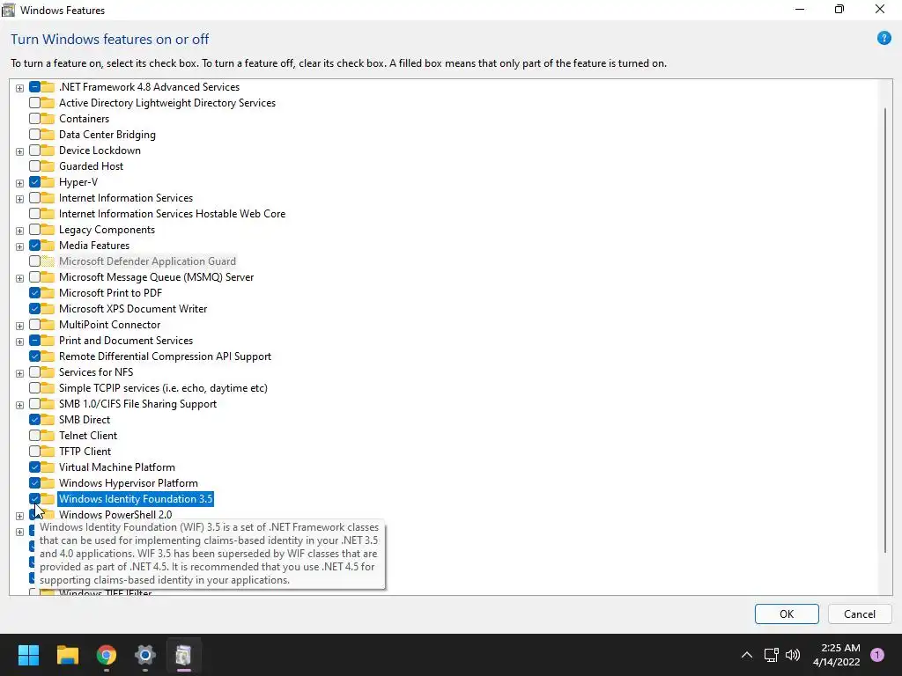This screenshot has height=676, width=902.
Task: Click the volume speaker tray icon
Action: point(793,655)
